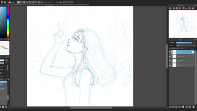Select the highlighted brush in brush list
The height and width of the screenshot is (111, 197).
3,82
